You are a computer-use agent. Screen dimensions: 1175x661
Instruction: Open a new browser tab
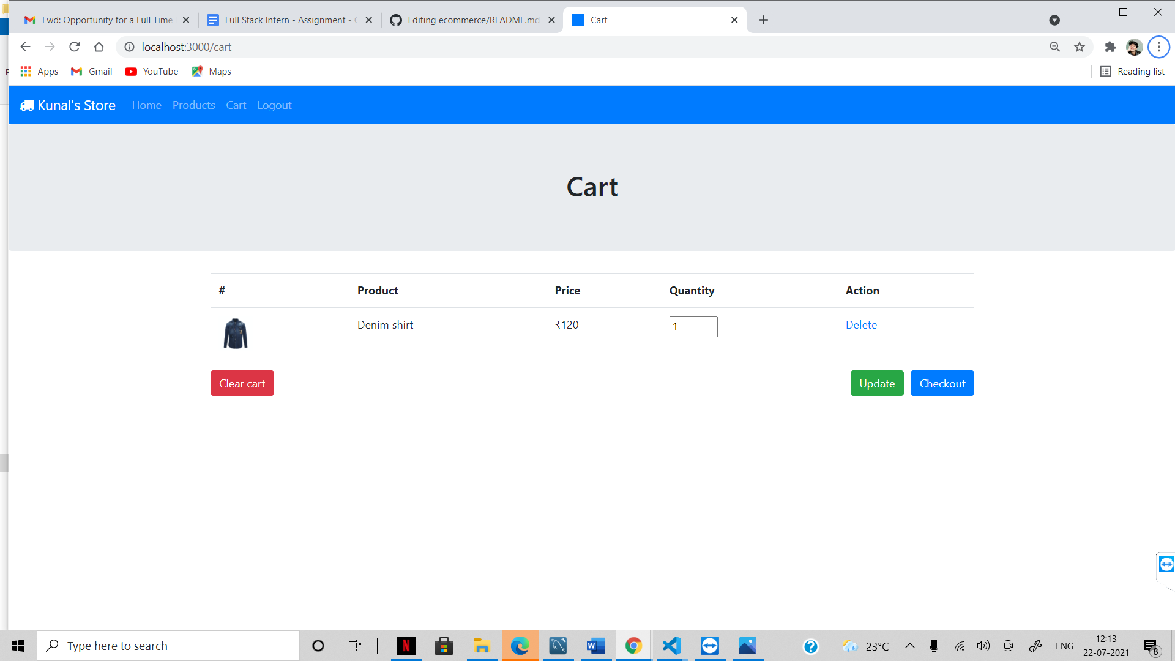[x=763, y=20]
